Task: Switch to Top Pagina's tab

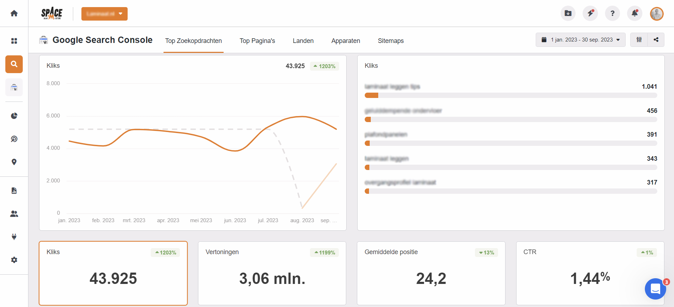Action: [257, 41]
